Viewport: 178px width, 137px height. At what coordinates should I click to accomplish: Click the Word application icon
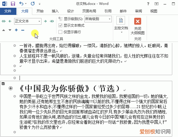click(5, 4)
